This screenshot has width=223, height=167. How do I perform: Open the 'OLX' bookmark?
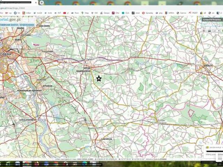coord(125,13)
